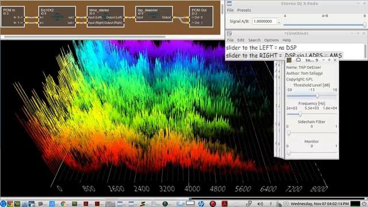Open the File menu in Stereo DJ X-Fade

pyautogui.click(x=230, y=10)
